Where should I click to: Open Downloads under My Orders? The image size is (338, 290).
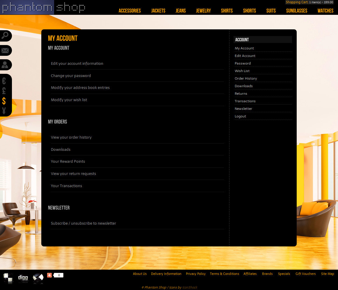pyautogui.click(x=61, y=150)
